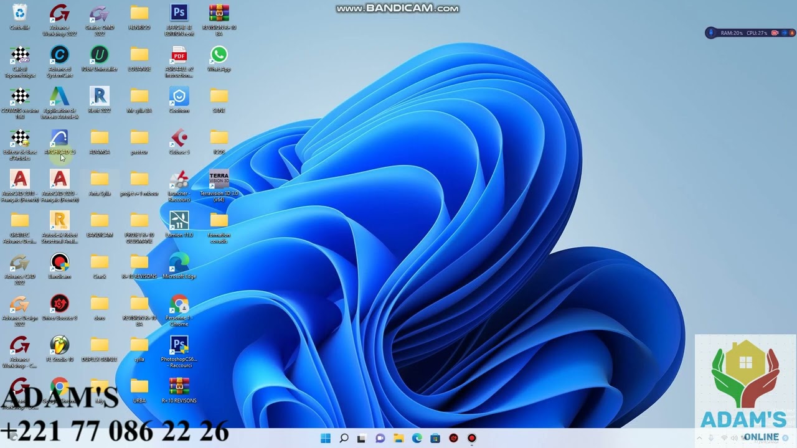The height and width of the screenshot is (448, 797).
Task: Open the projet r+1 mbour folder
Action: click(x=139, y=184)
